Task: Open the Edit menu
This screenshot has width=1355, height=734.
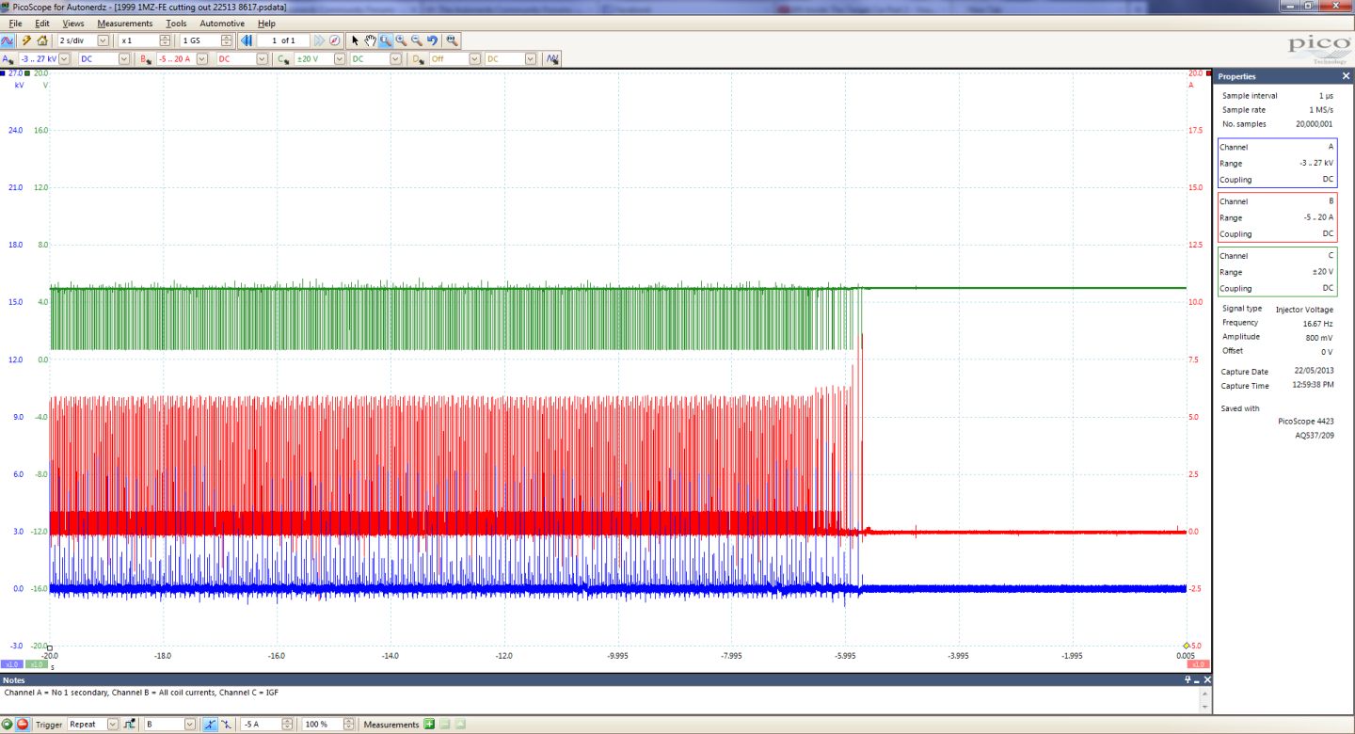Action: (42, 24)
